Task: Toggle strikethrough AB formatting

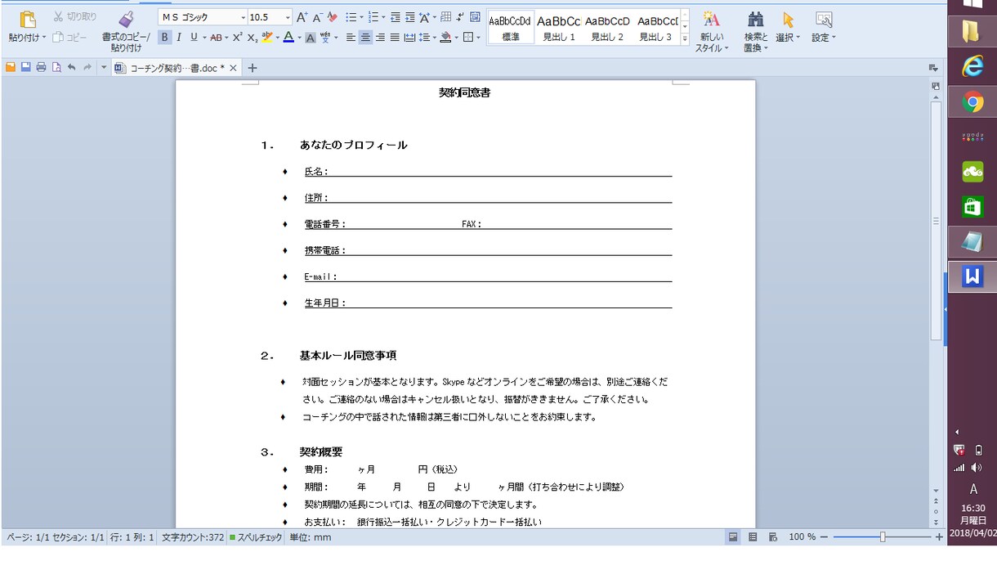Action: pyautogui.click(x=216, y=37)
